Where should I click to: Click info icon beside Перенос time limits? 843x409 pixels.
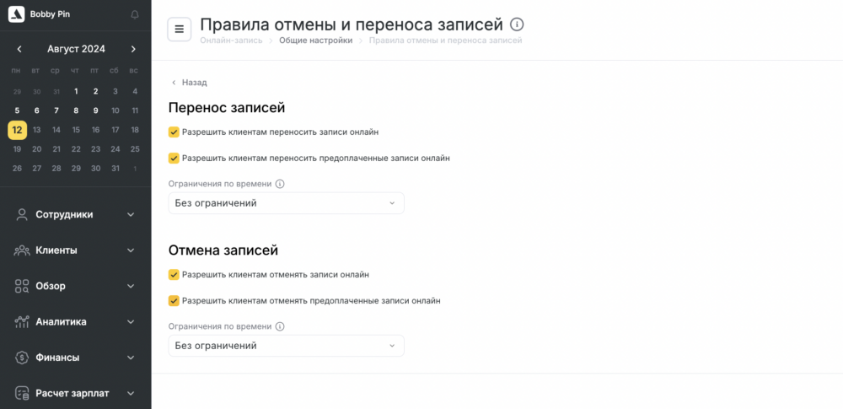(x=280, y=184)
